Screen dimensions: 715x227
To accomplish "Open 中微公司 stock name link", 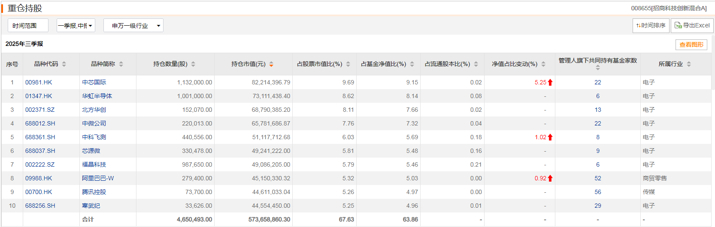I will click(94, 124).
